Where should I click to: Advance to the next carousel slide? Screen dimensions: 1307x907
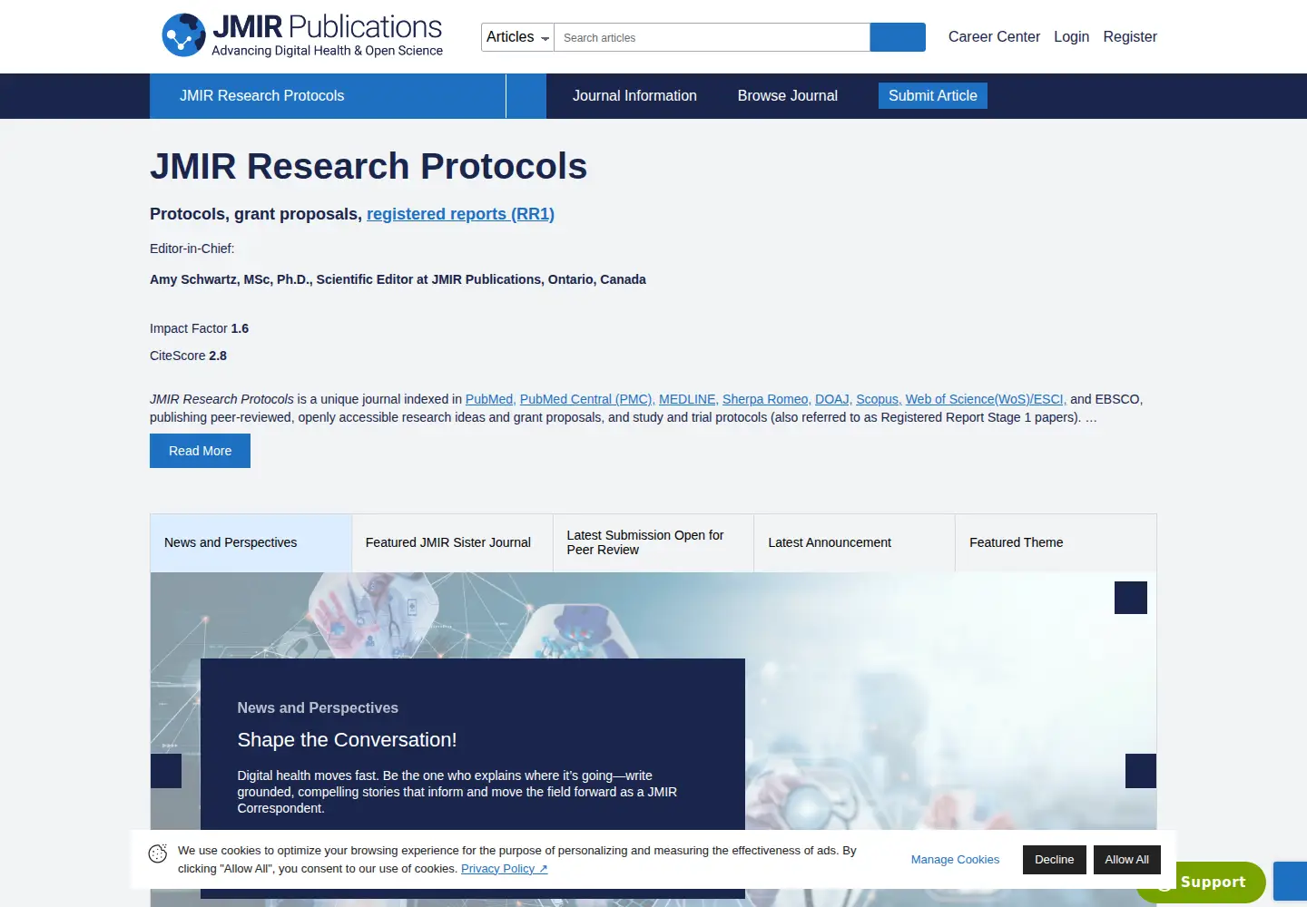click(x=1141, y=771)
